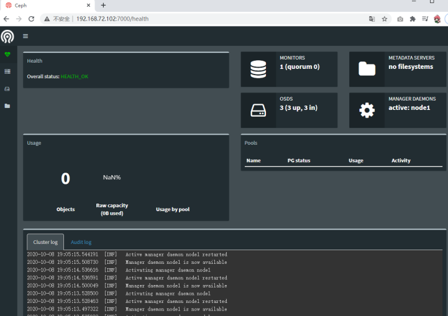
Task: Select the Cluster log tab
Action: point(45,242)
